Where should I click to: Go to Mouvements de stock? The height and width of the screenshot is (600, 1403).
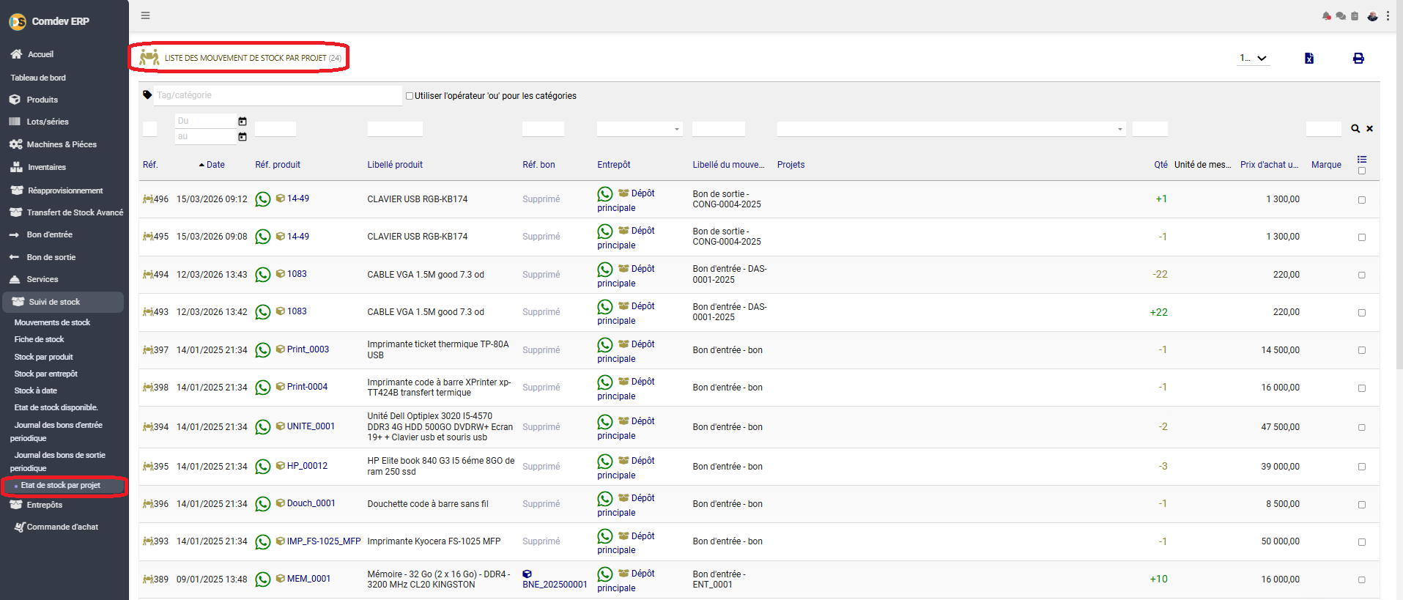pos(52,322)
